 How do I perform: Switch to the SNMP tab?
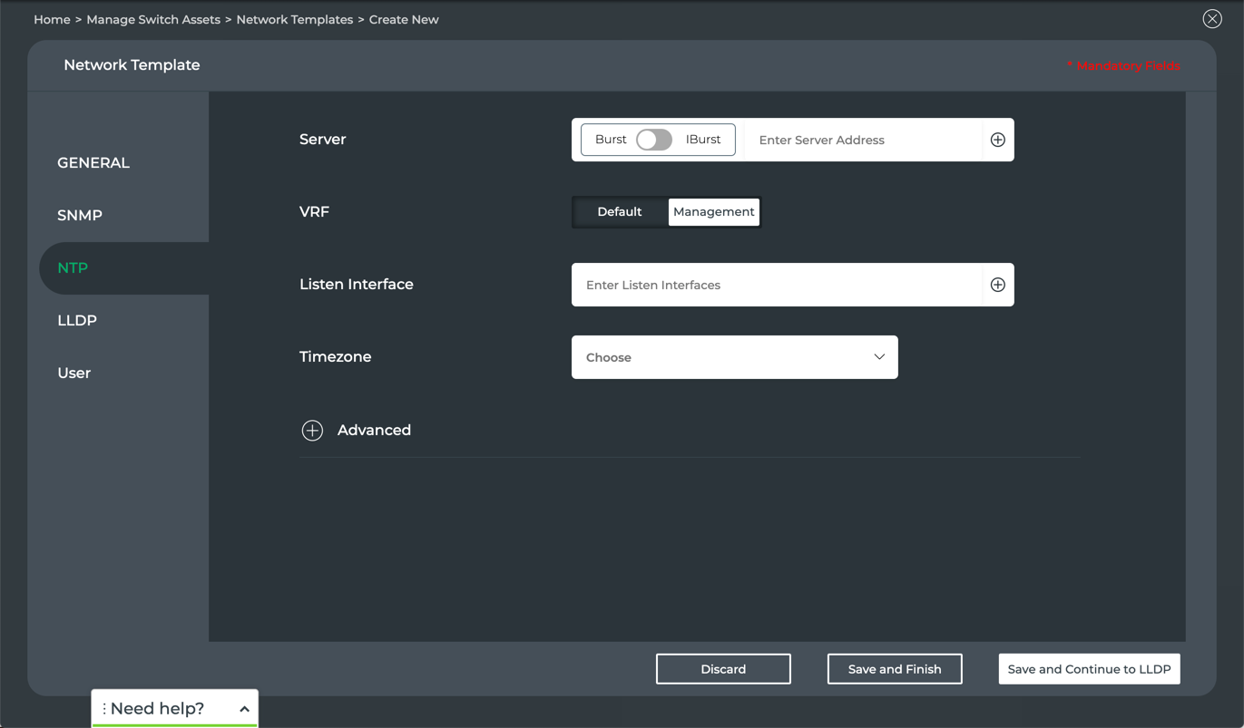(80, 216)
